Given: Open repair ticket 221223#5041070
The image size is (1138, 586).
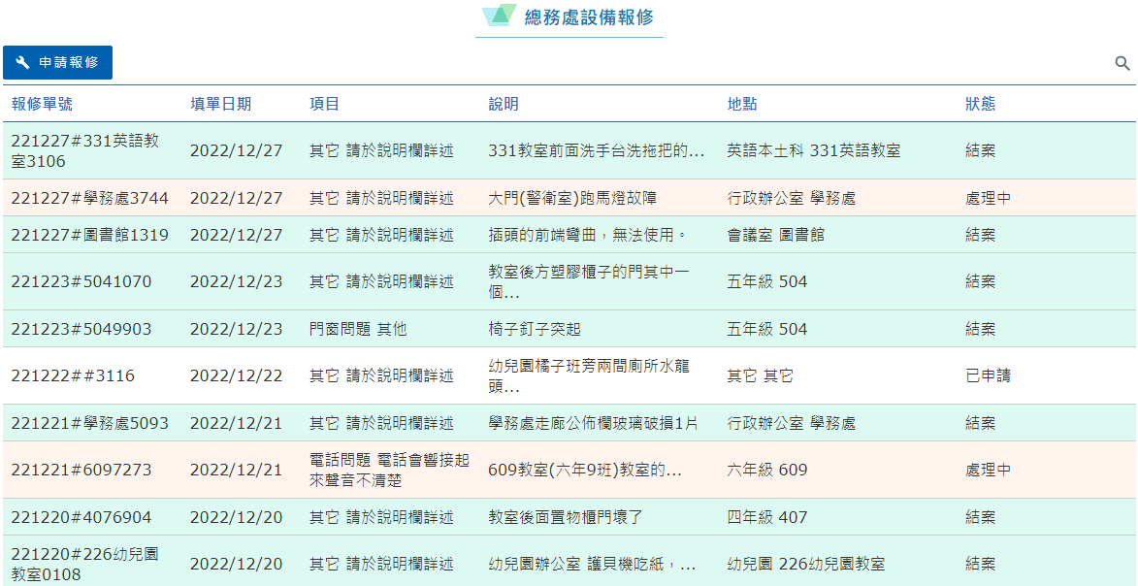Looking at the screenshot, I should (x=81, y=281).
